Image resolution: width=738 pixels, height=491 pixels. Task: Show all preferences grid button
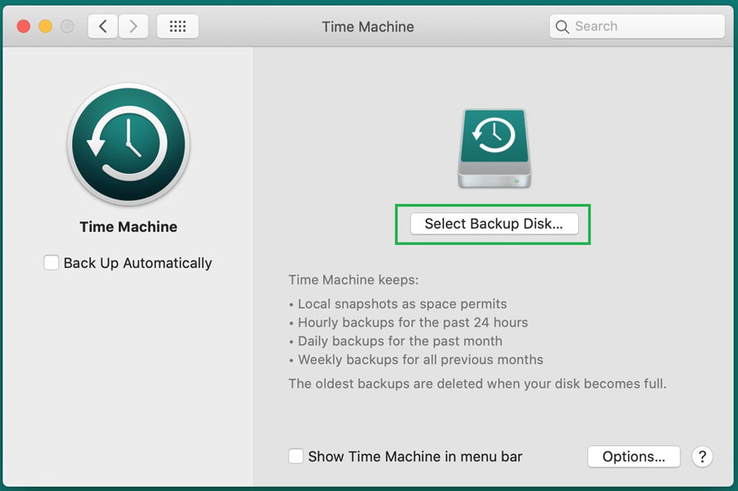point(177,26)
